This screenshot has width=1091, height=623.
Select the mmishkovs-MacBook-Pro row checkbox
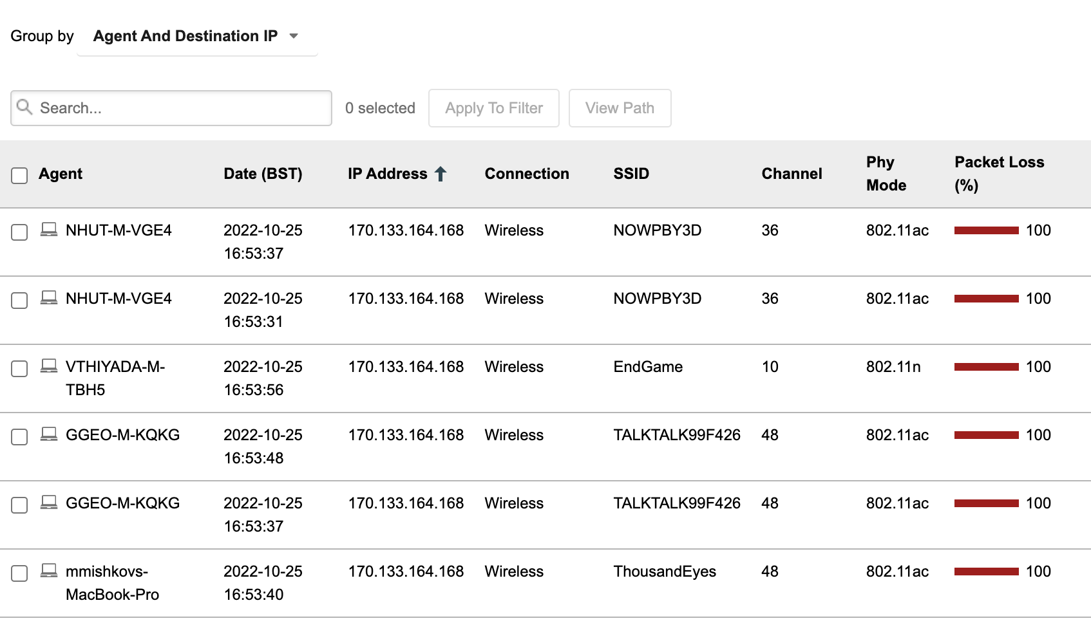click(x=19, y=573)
